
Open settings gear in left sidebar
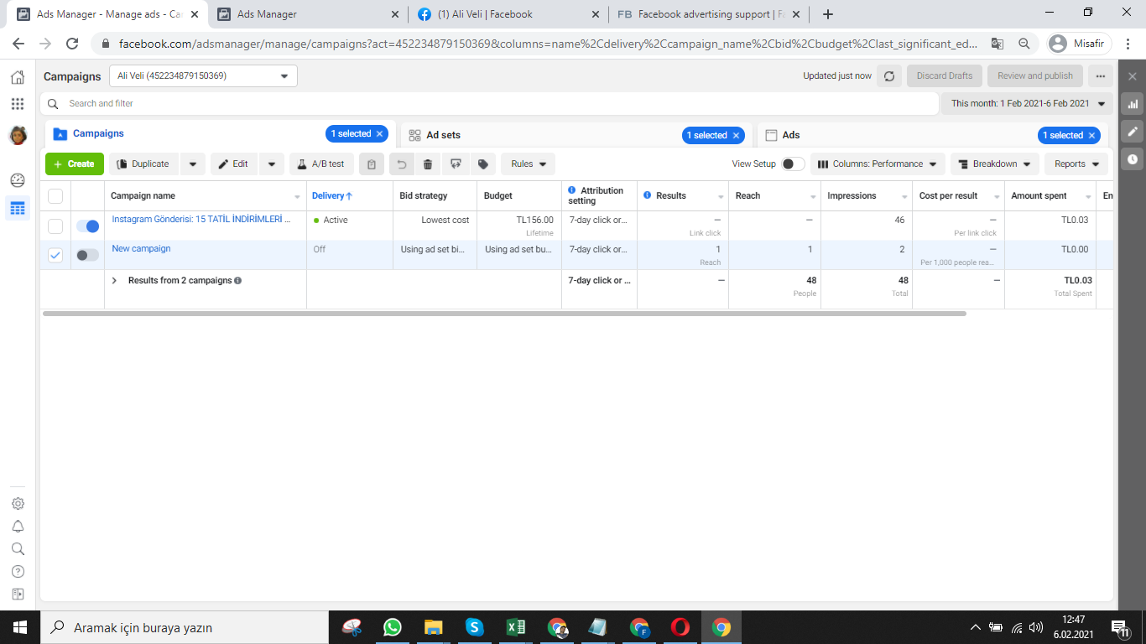pyautogui.click(x=18, y=504)
